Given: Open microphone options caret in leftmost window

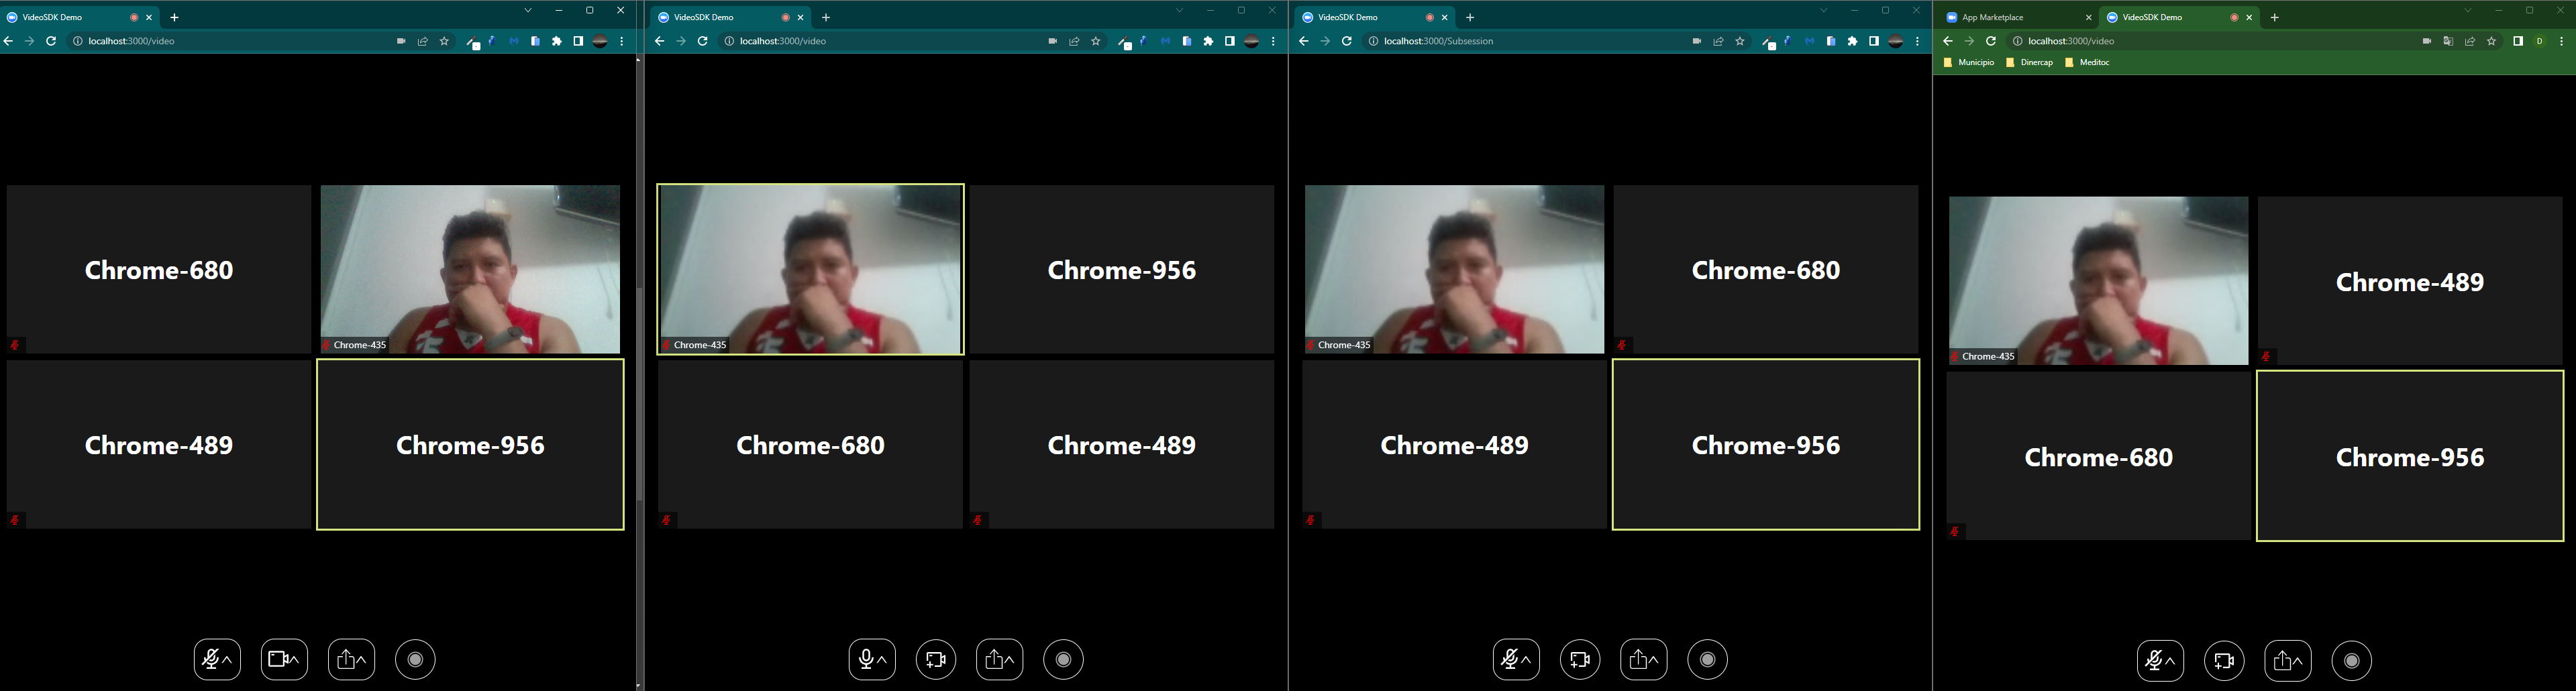Looking at the screenshot, I should coord(228,660).
